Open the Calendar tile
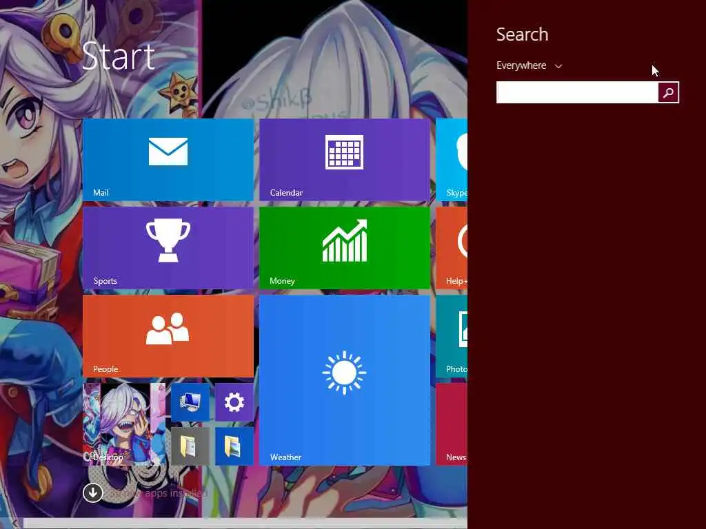 tap(345, 160)
